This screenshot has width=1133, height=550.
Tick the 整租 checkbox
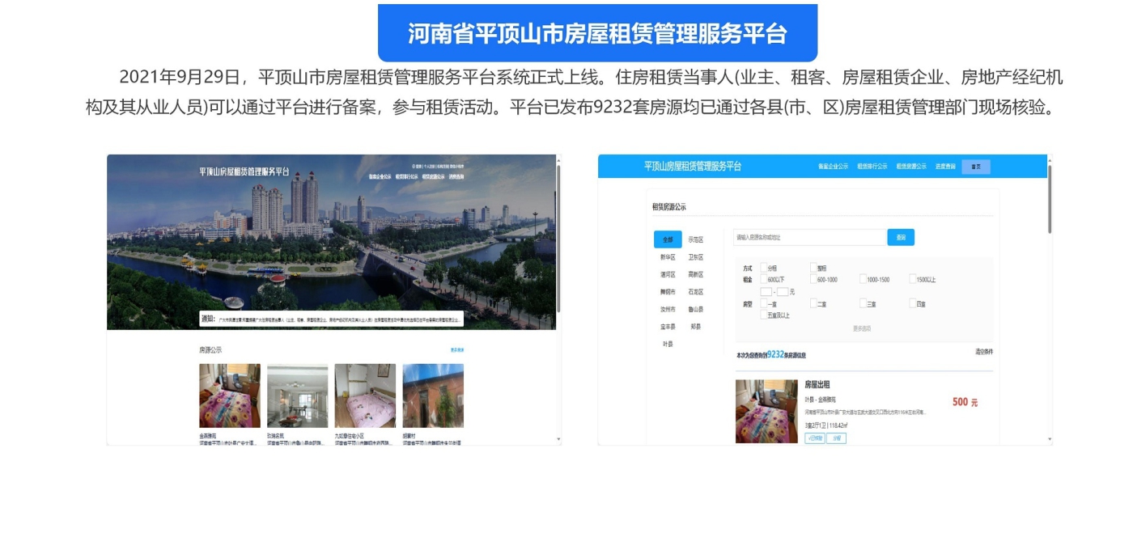coord(814,268)
